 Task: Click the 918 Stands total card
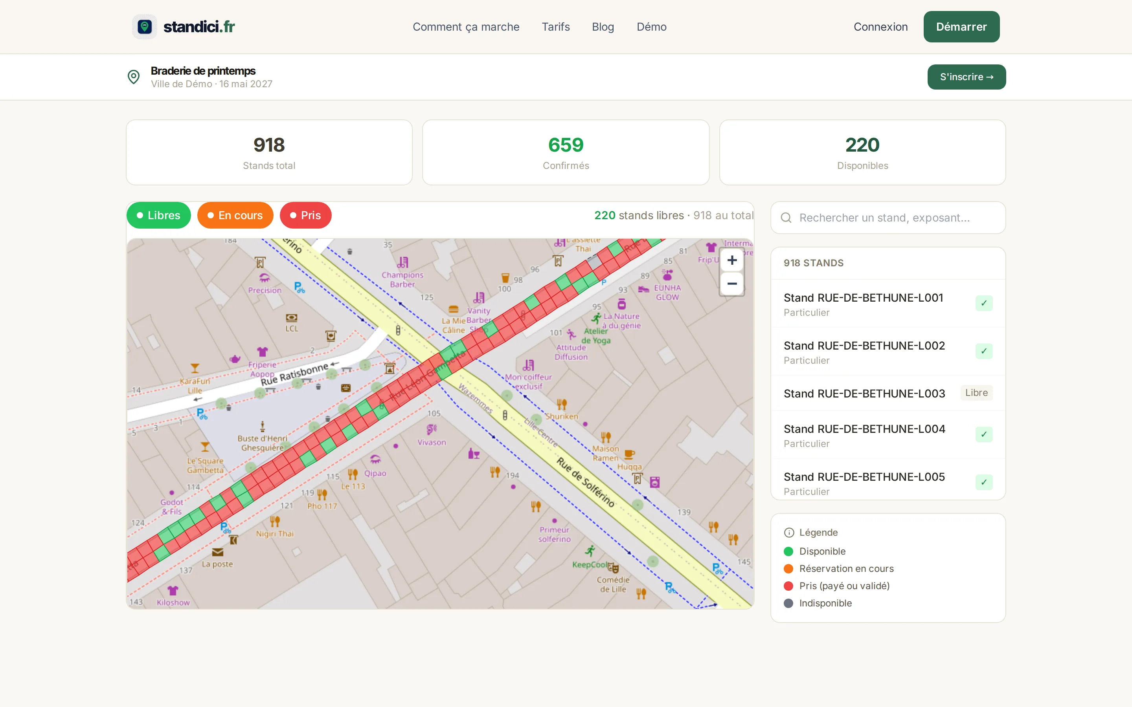pos(269,152)
